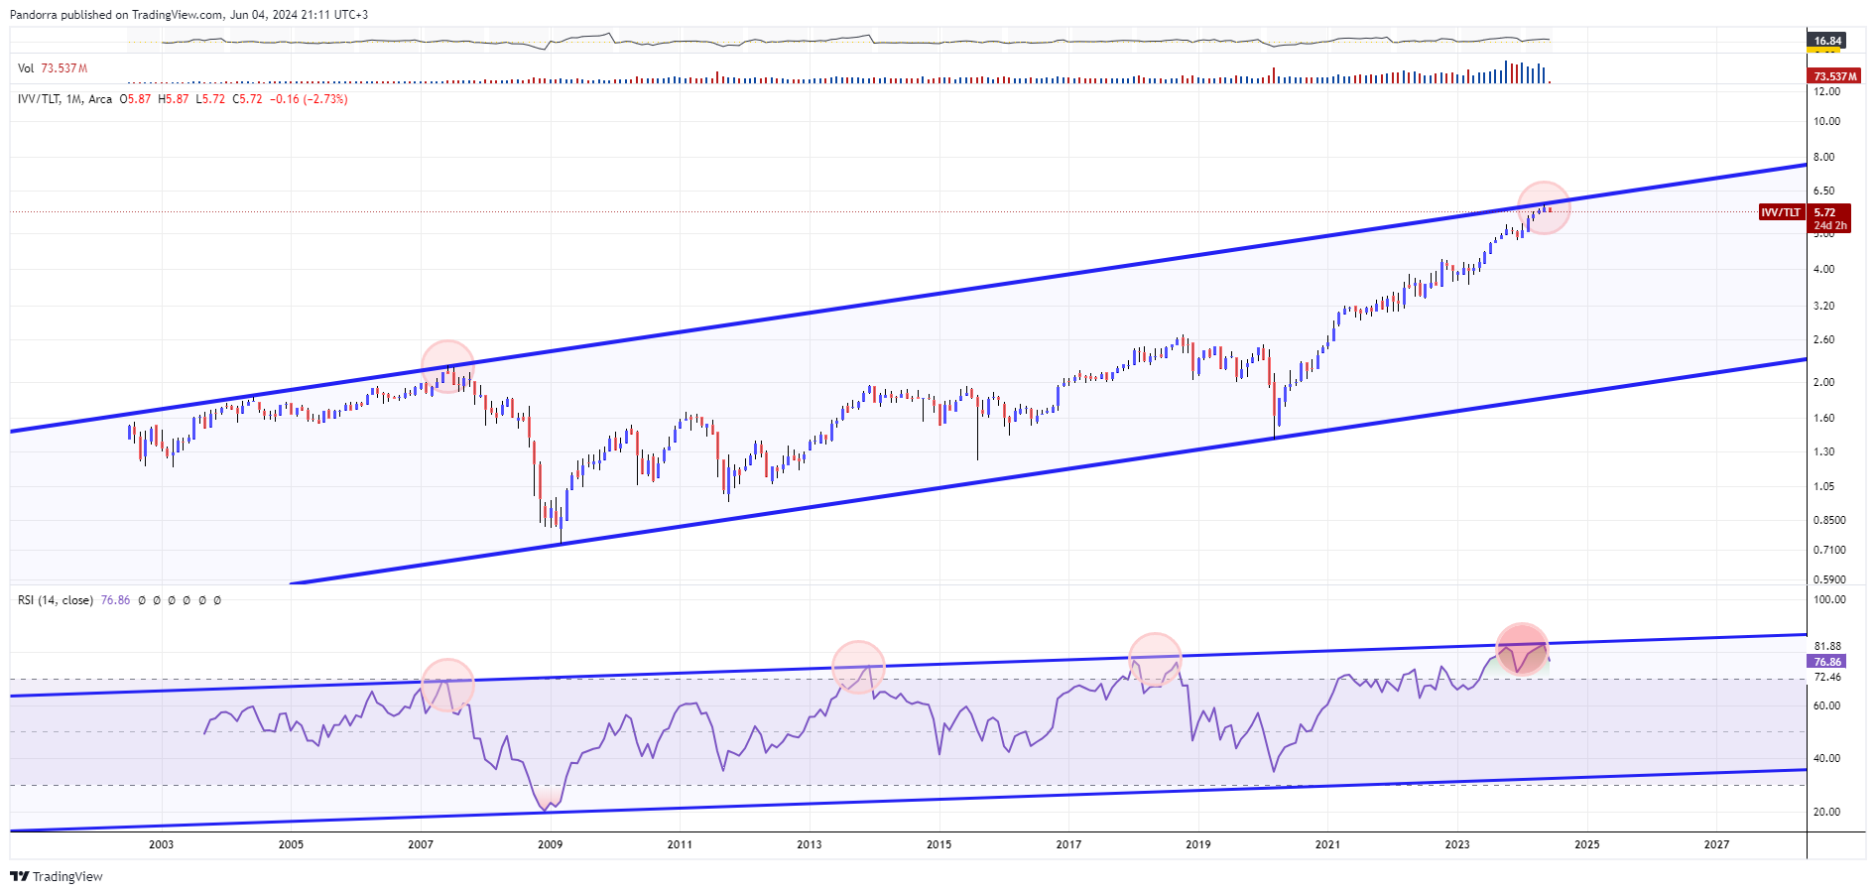Click the 2027 year label on time axis
Viewport: 1876px width, 894px height.
coord(1716,844)
